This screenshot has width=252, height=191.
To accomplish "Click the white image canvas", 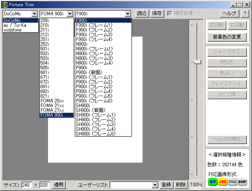I will tap(95, 150).
